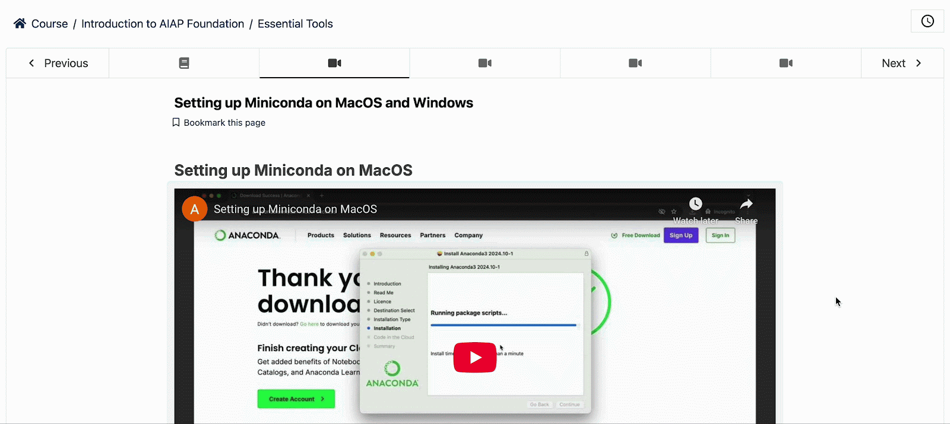Click the Anaconda logo in the video

click(247, 235)
